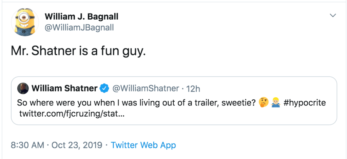The height and width of the screenshot is (159, 347).
Task: Click the man shrugging emoji
Action: pos(275,102)
